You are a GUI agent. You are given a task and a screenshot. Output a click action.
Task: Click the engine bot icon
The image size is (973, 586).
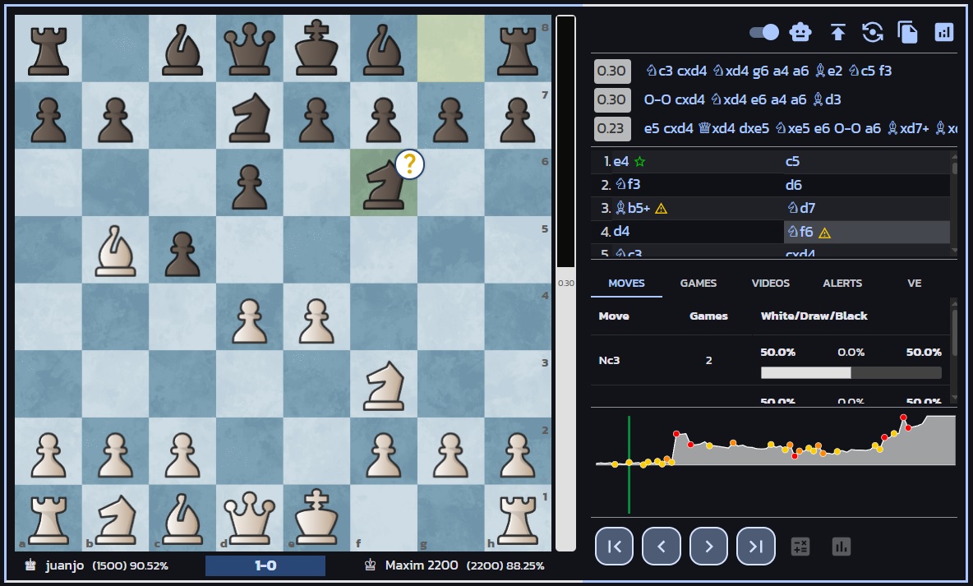(800, 32)
